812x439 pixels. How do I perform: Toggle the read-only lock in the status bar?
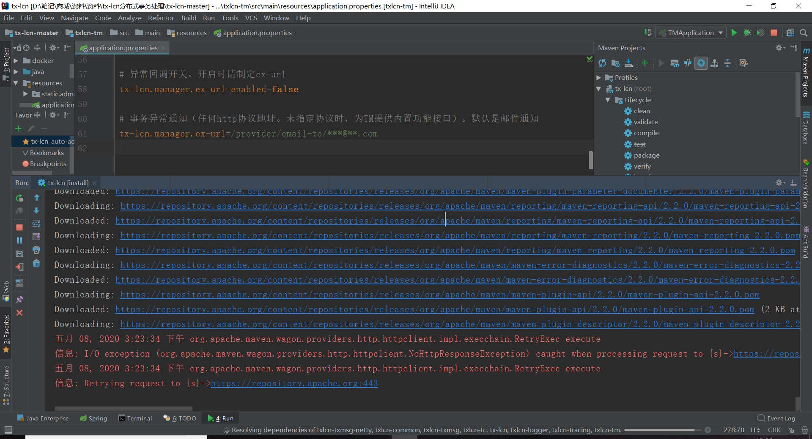pos(791,430)
